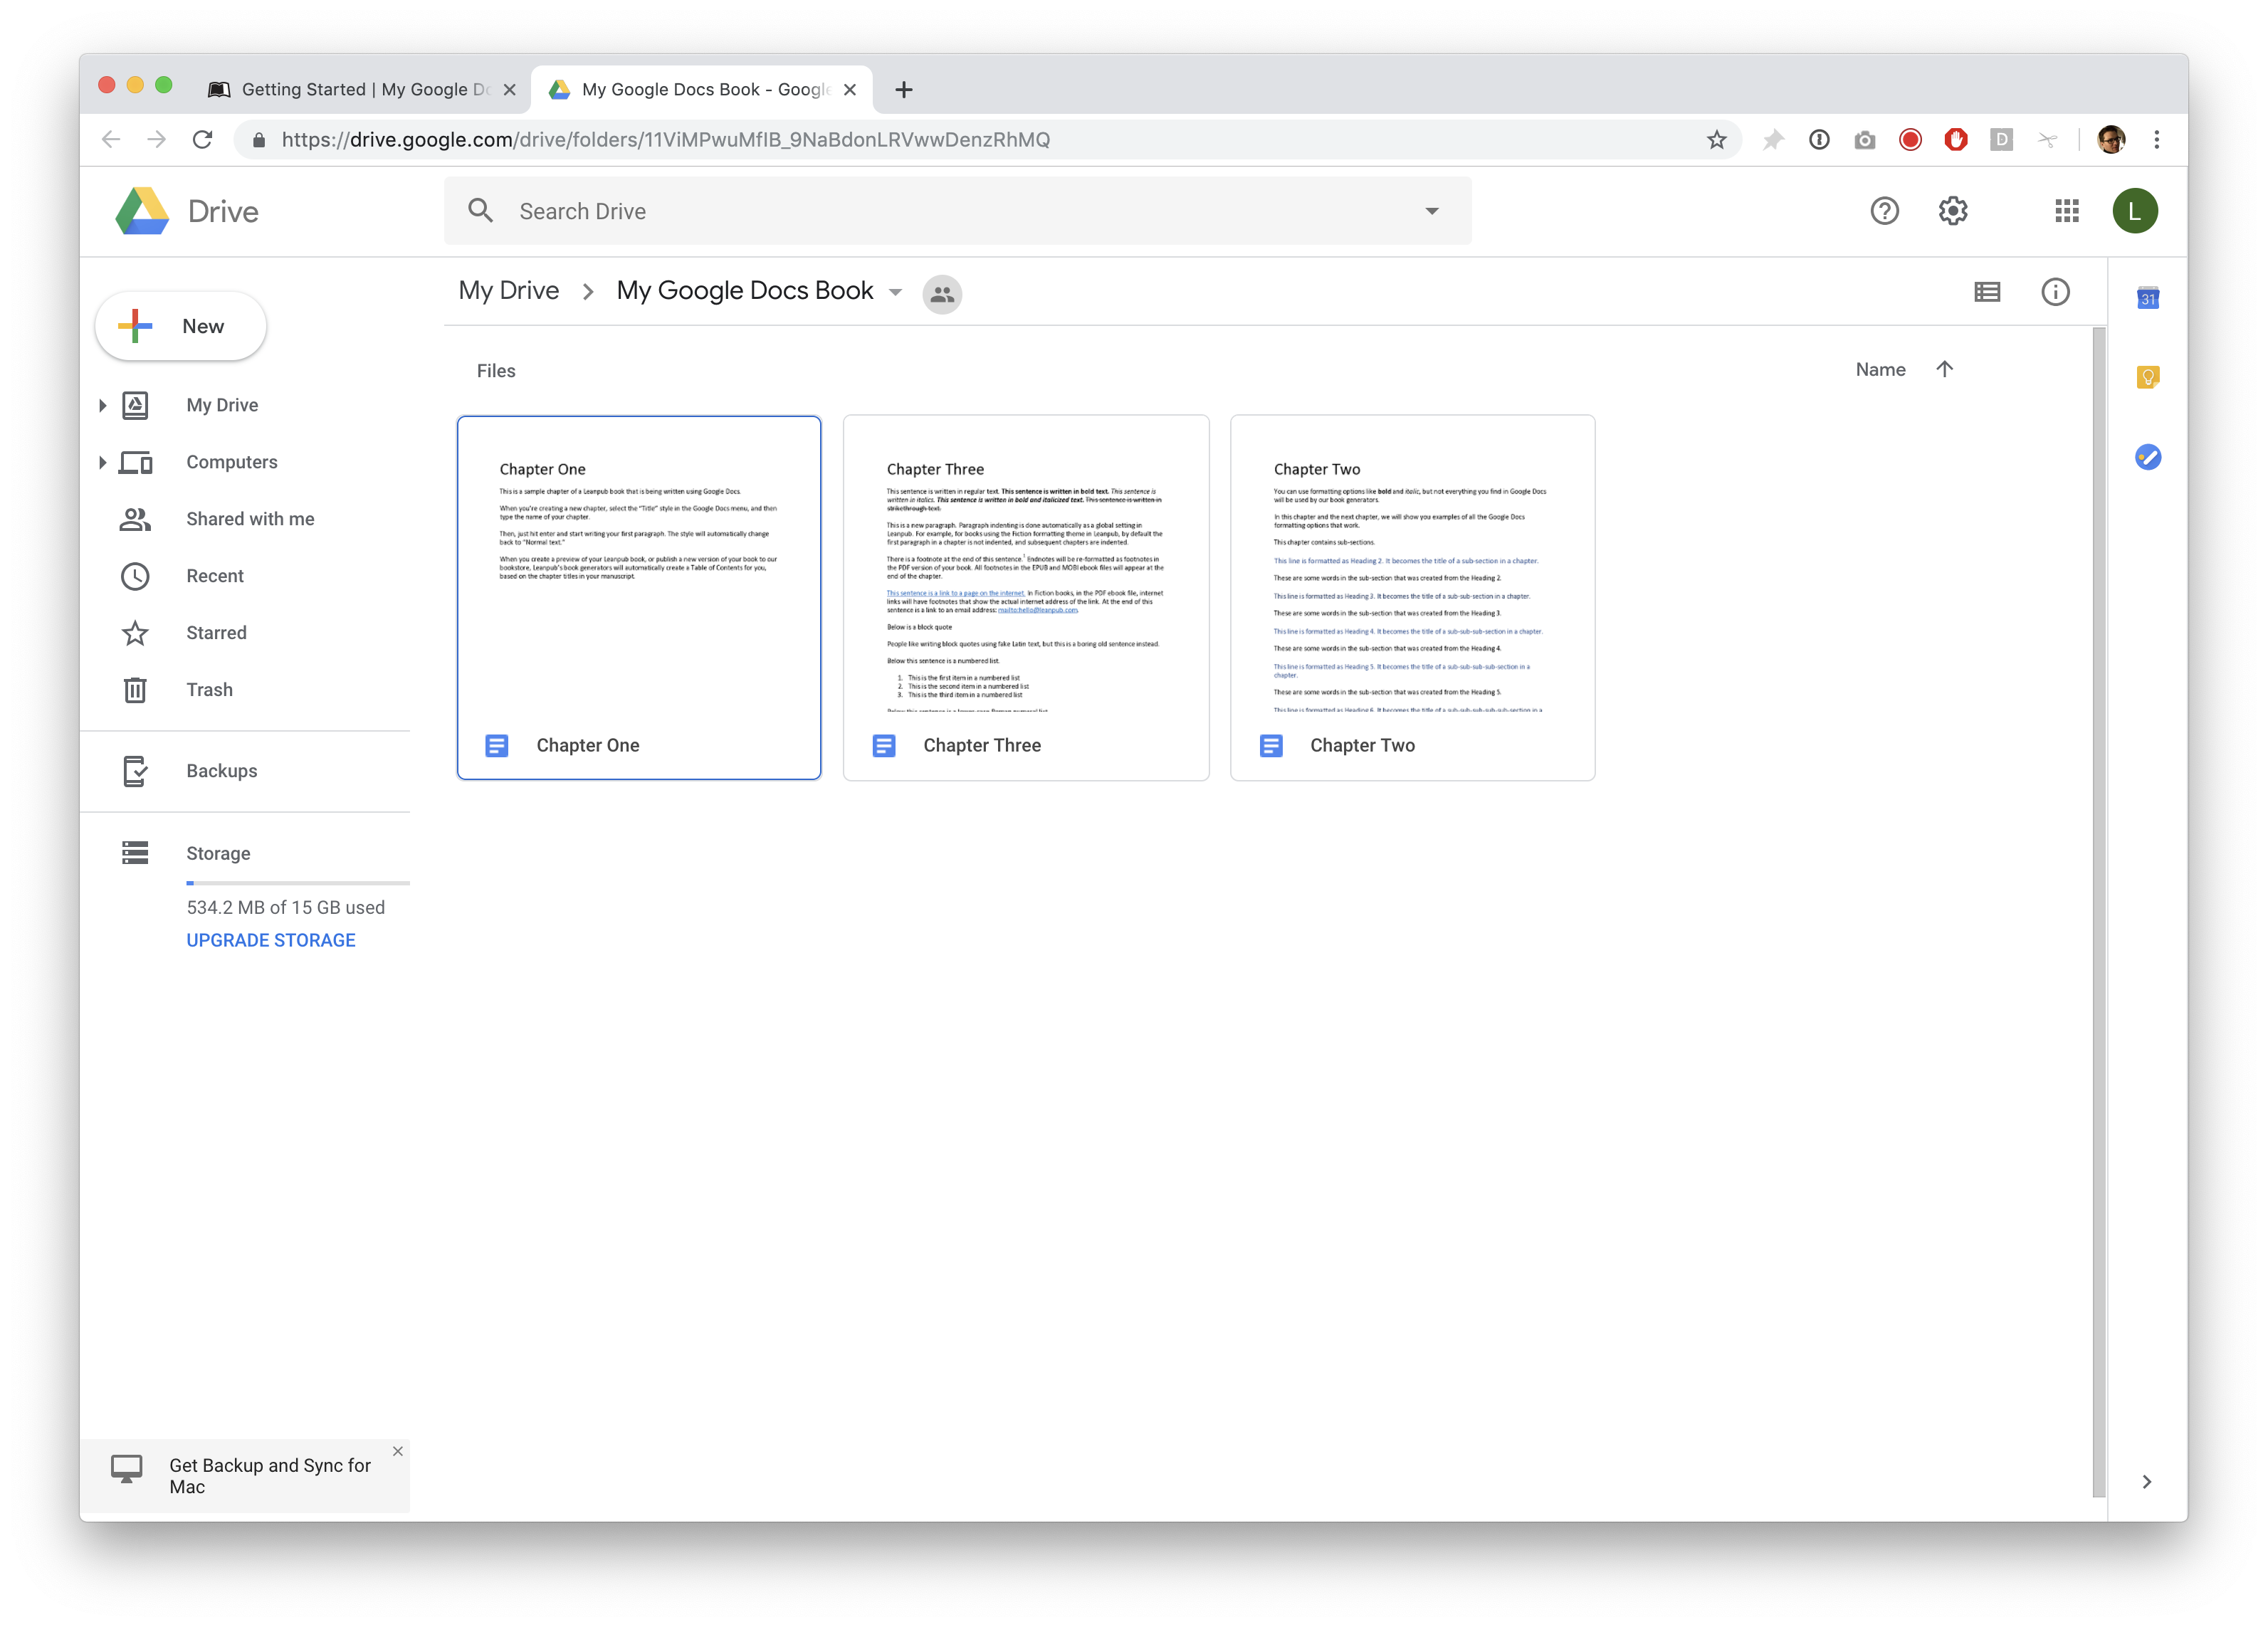Open Google Keep side panel icon
This screenshot has height=1627, width=2268.
point(2147,377)
